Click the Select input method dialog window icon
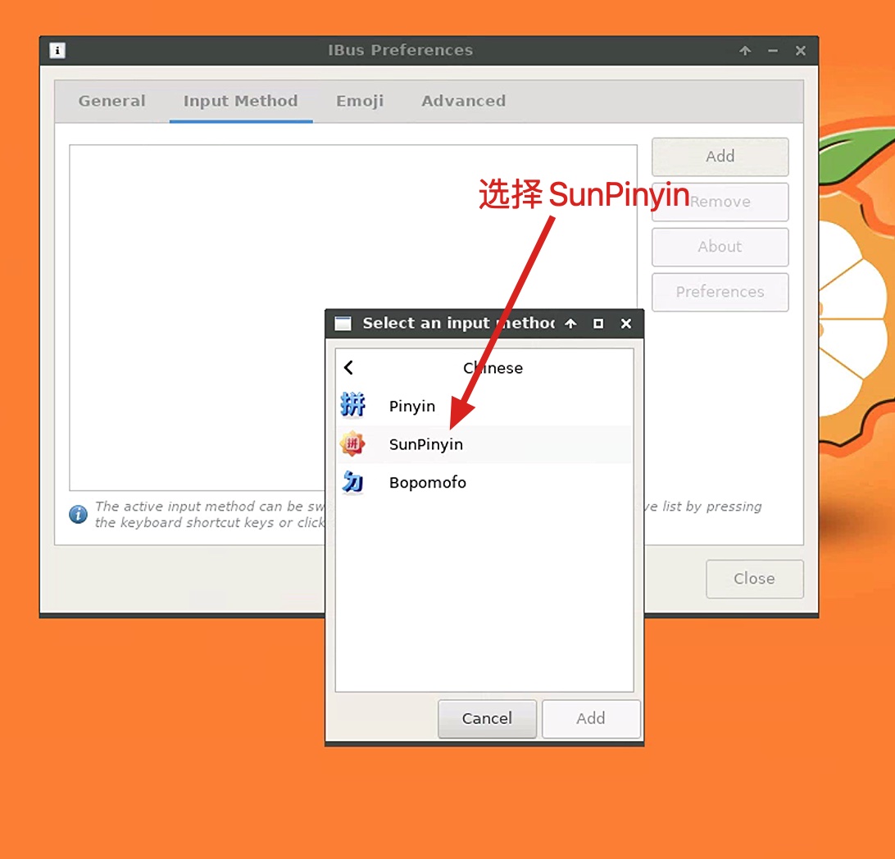895x859 pixels. 343,324
